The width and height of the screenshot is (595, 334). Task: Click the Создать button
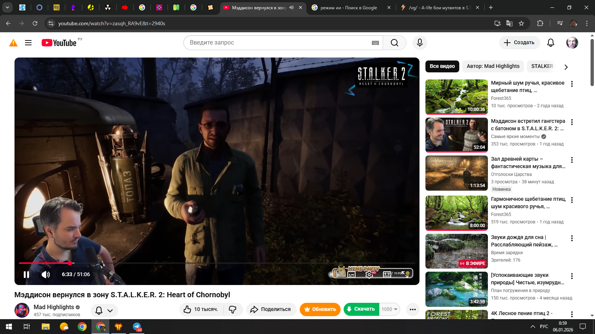click(x=519, y=43)
